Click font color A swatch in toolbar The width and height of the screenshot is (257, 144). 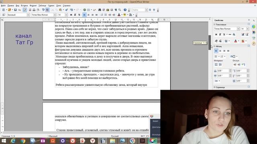pos(119,15)
